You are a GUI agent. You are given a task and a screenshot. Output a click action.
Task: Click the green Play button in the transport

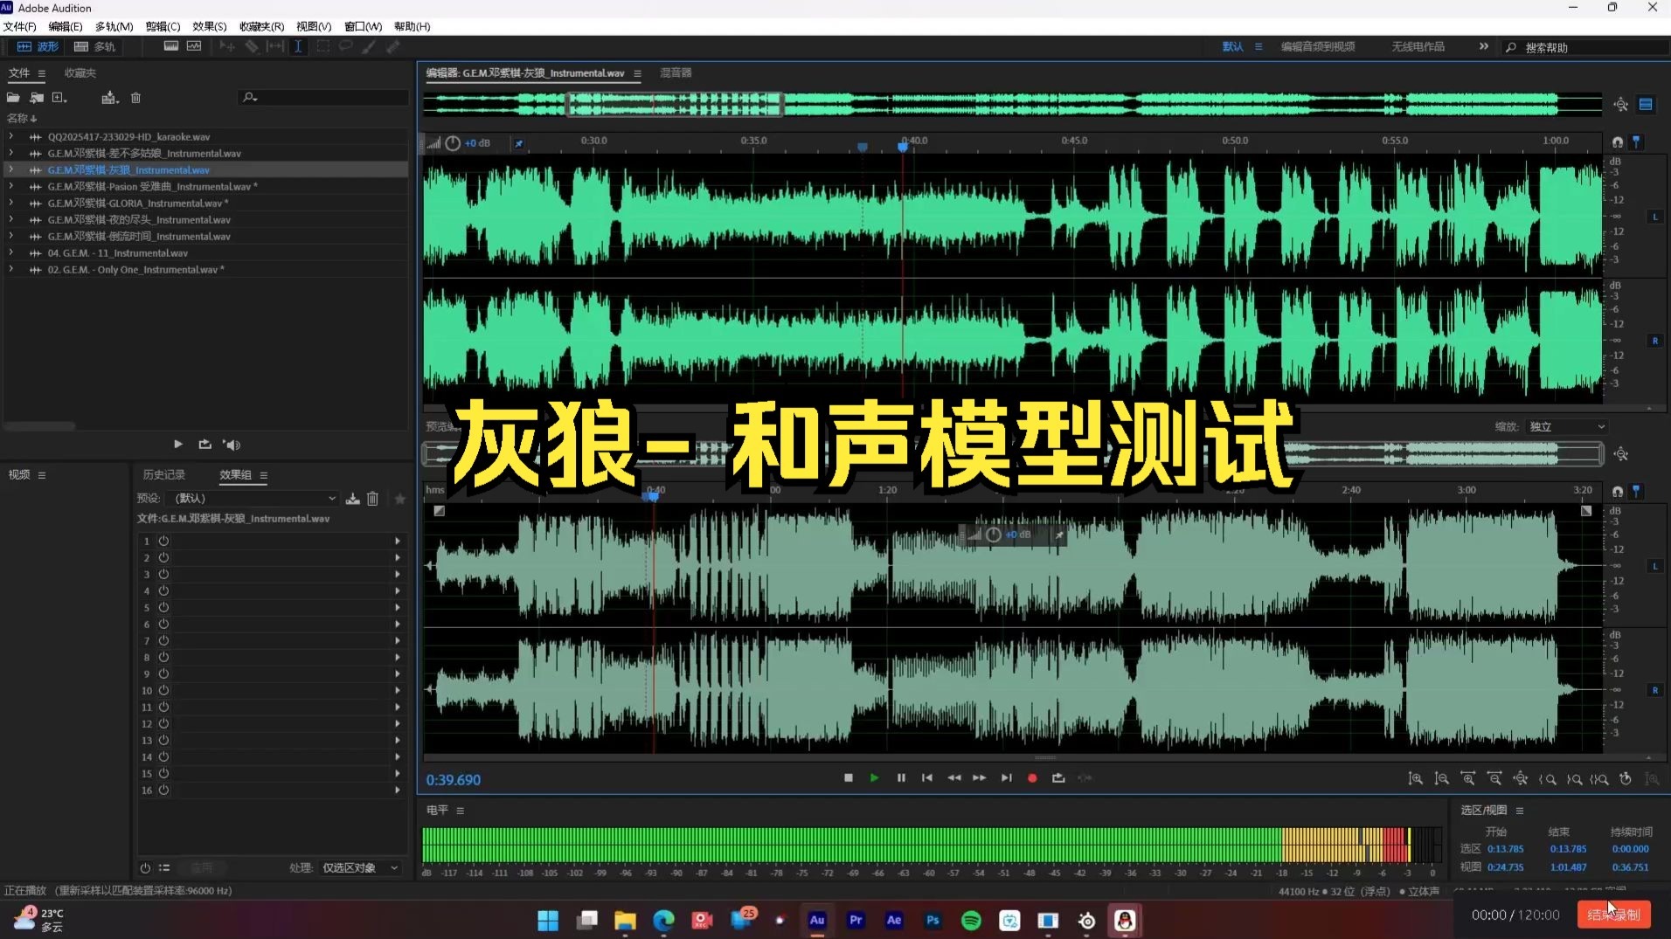(874, 777)
